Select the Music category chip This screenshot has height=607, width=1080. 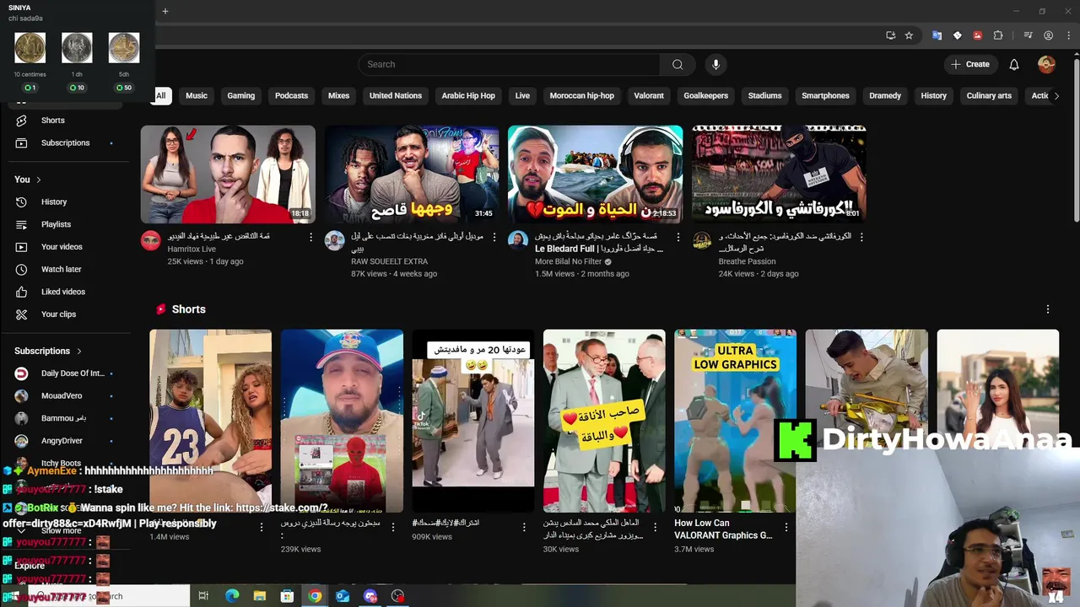197,95
